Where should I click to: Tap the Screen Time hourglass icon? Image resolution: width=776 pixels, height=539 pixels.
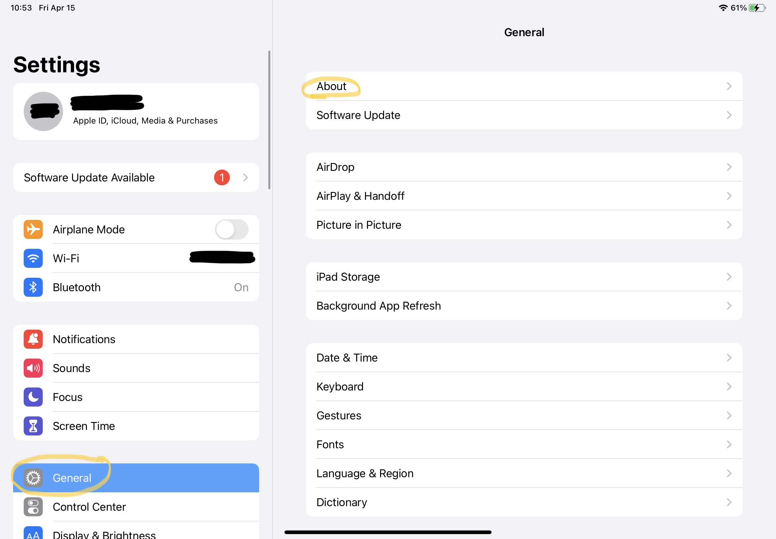[33, 426]
